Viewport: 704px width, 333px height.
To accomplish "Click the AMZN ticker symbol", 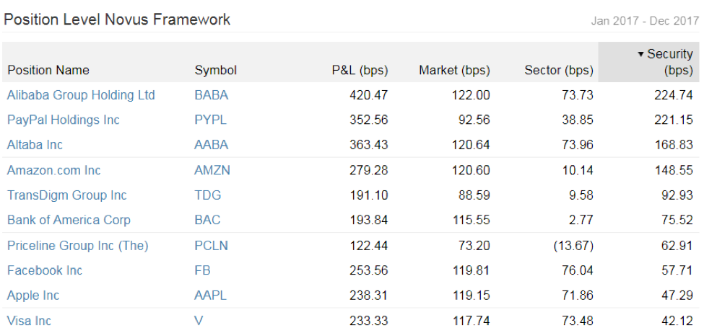I will coord(212,170).
